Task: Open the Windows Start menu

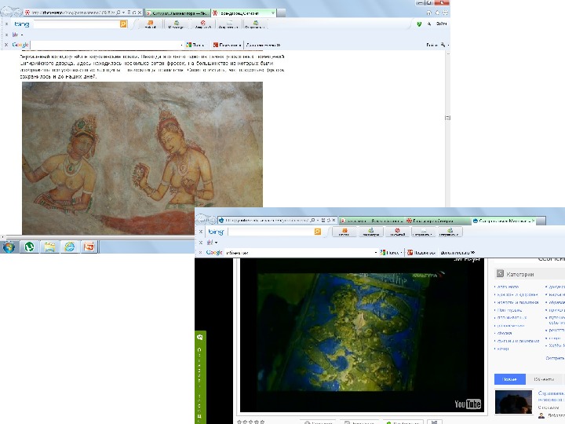Action: (x=9, y=247)
